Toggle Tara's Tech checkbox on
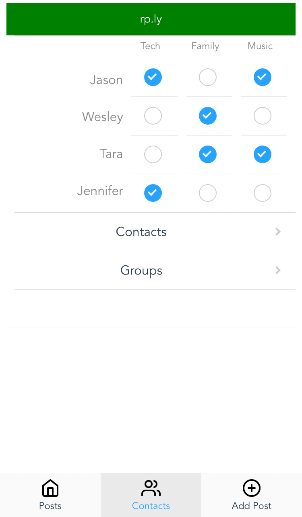 153,154
